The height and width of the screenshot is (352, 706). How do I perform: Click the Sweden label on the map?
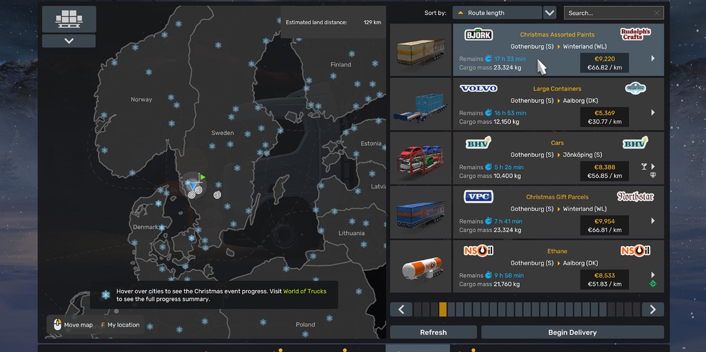pos(222,133)
